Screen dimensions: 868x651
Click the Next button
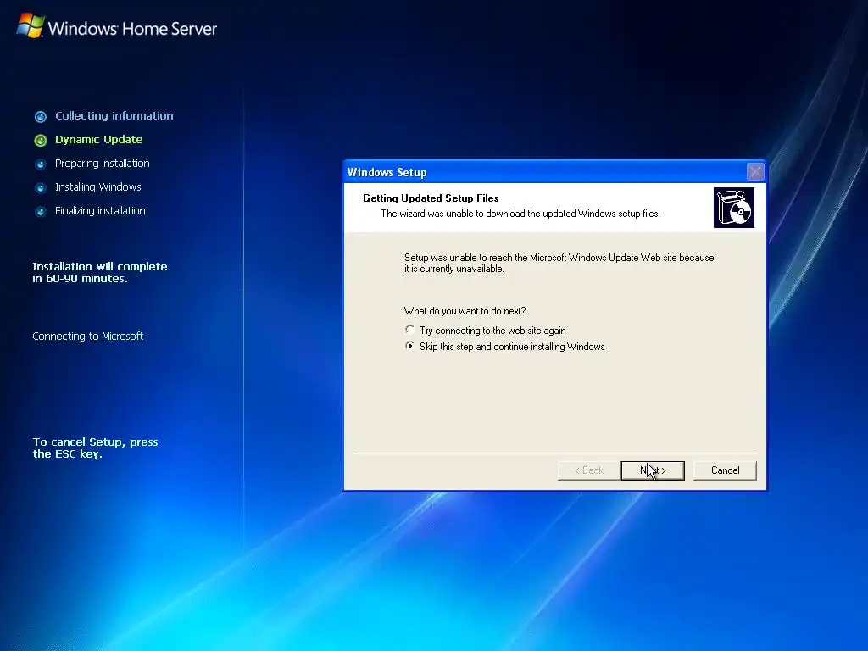653,470
